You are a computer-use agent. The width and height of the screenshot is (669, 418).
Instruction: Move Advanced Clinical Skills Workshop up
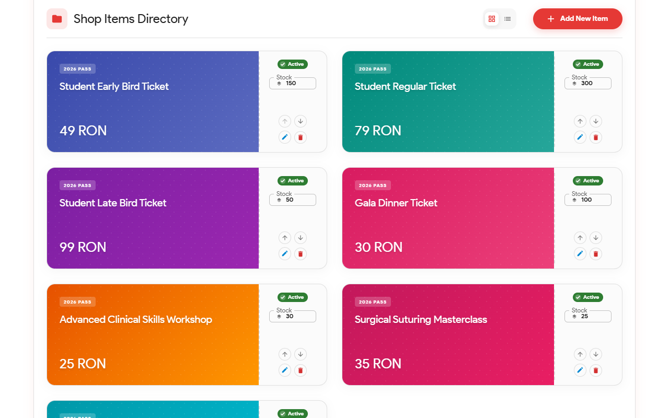click(x=285, y=354)
